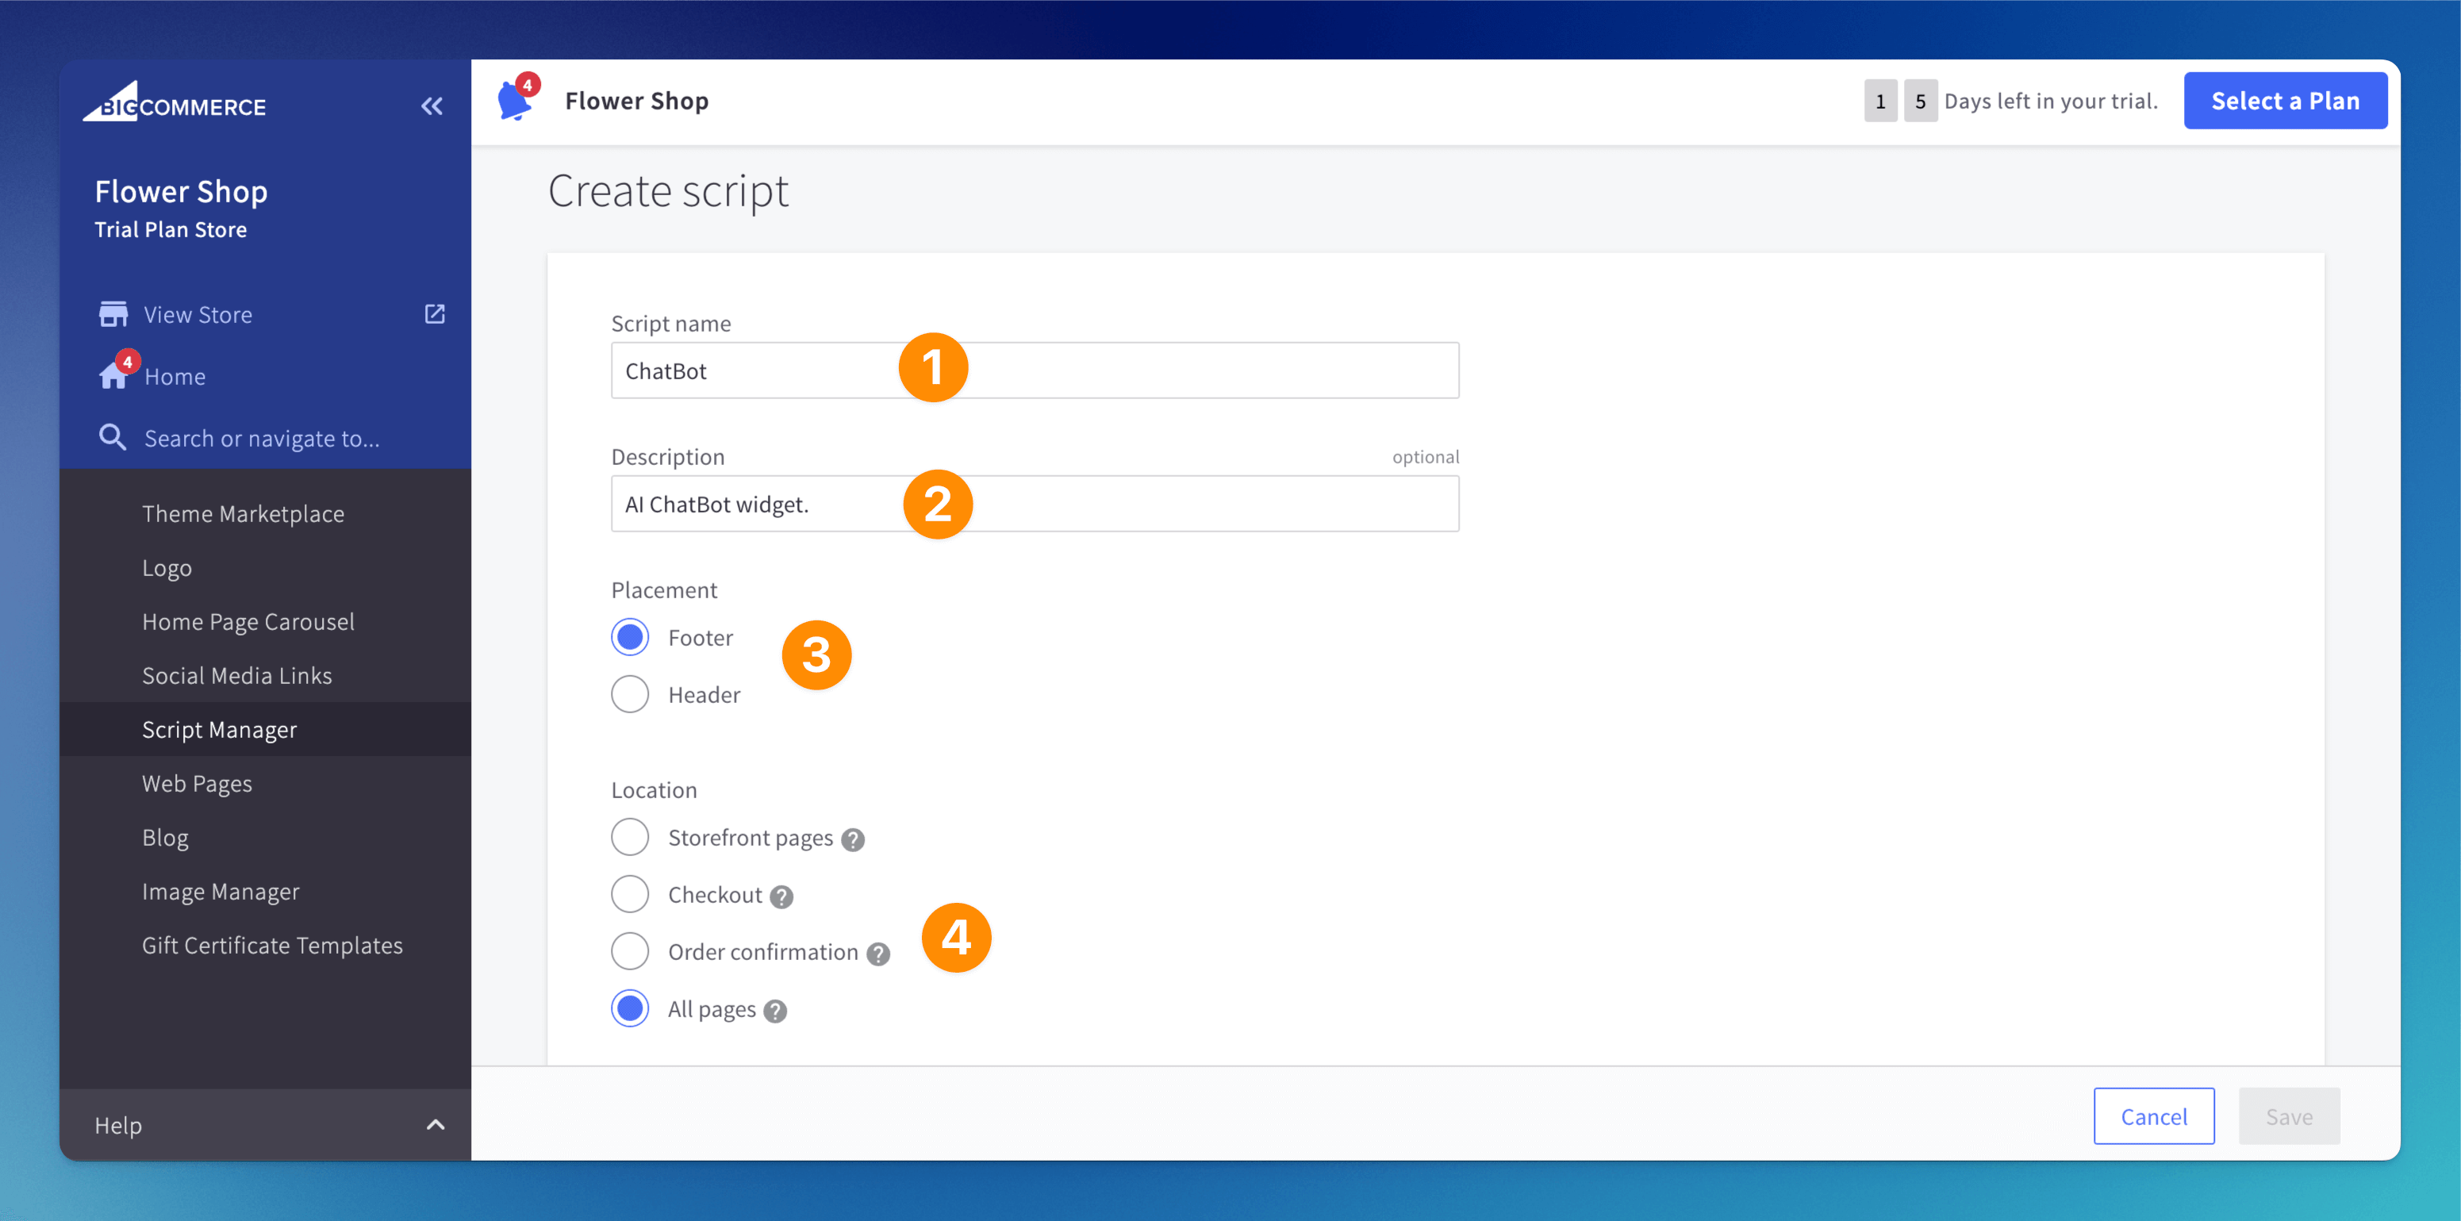
Task: Select Storefront pages location option
Action: (630, 838)
